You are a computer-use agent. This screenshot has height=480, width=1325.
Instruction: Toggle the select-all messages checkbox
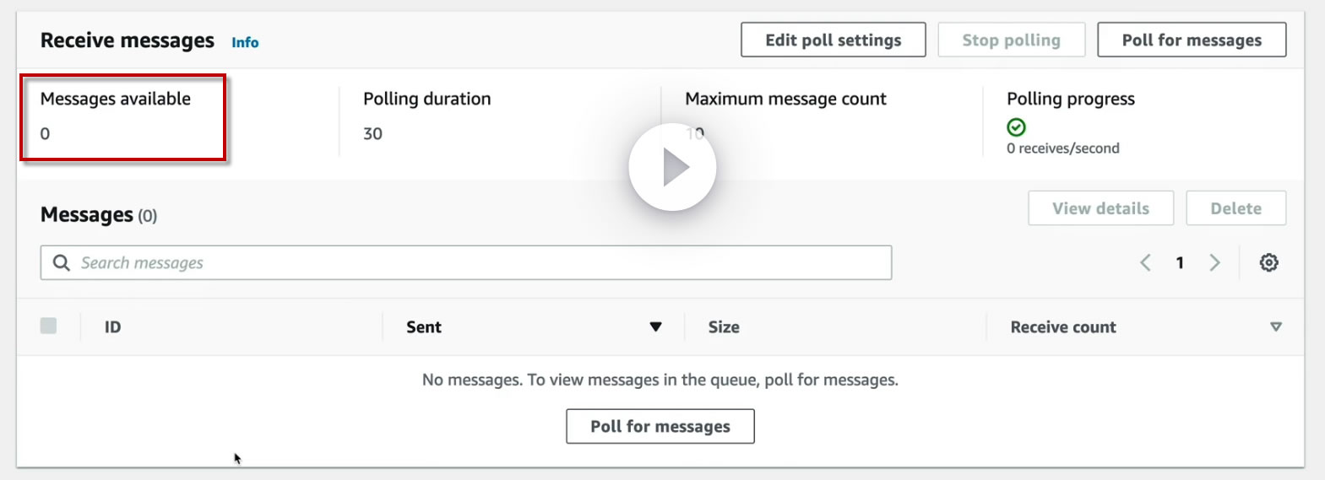48,326
